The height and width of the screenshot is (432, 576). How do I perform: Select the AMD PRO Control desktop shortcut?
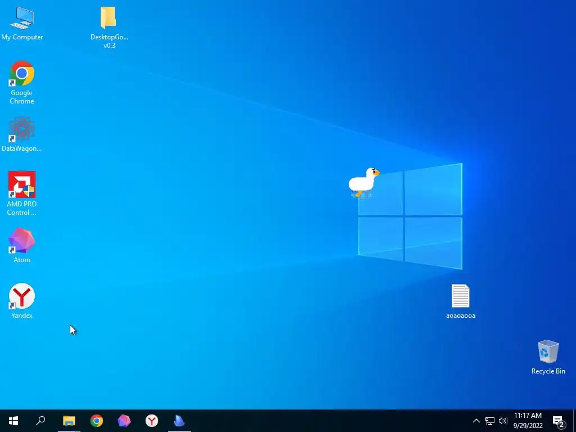22,193
